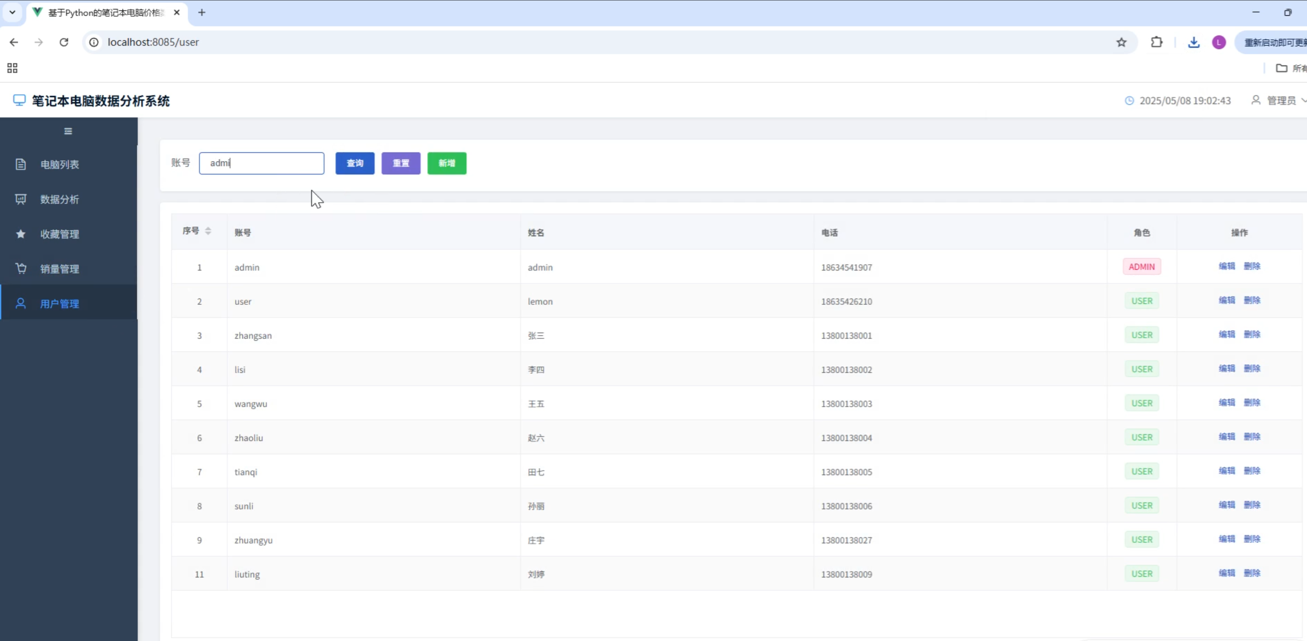Screen dimensions: 1307x641
Task: Click the 电脑列表 document icon
Action: pos(20,164)
